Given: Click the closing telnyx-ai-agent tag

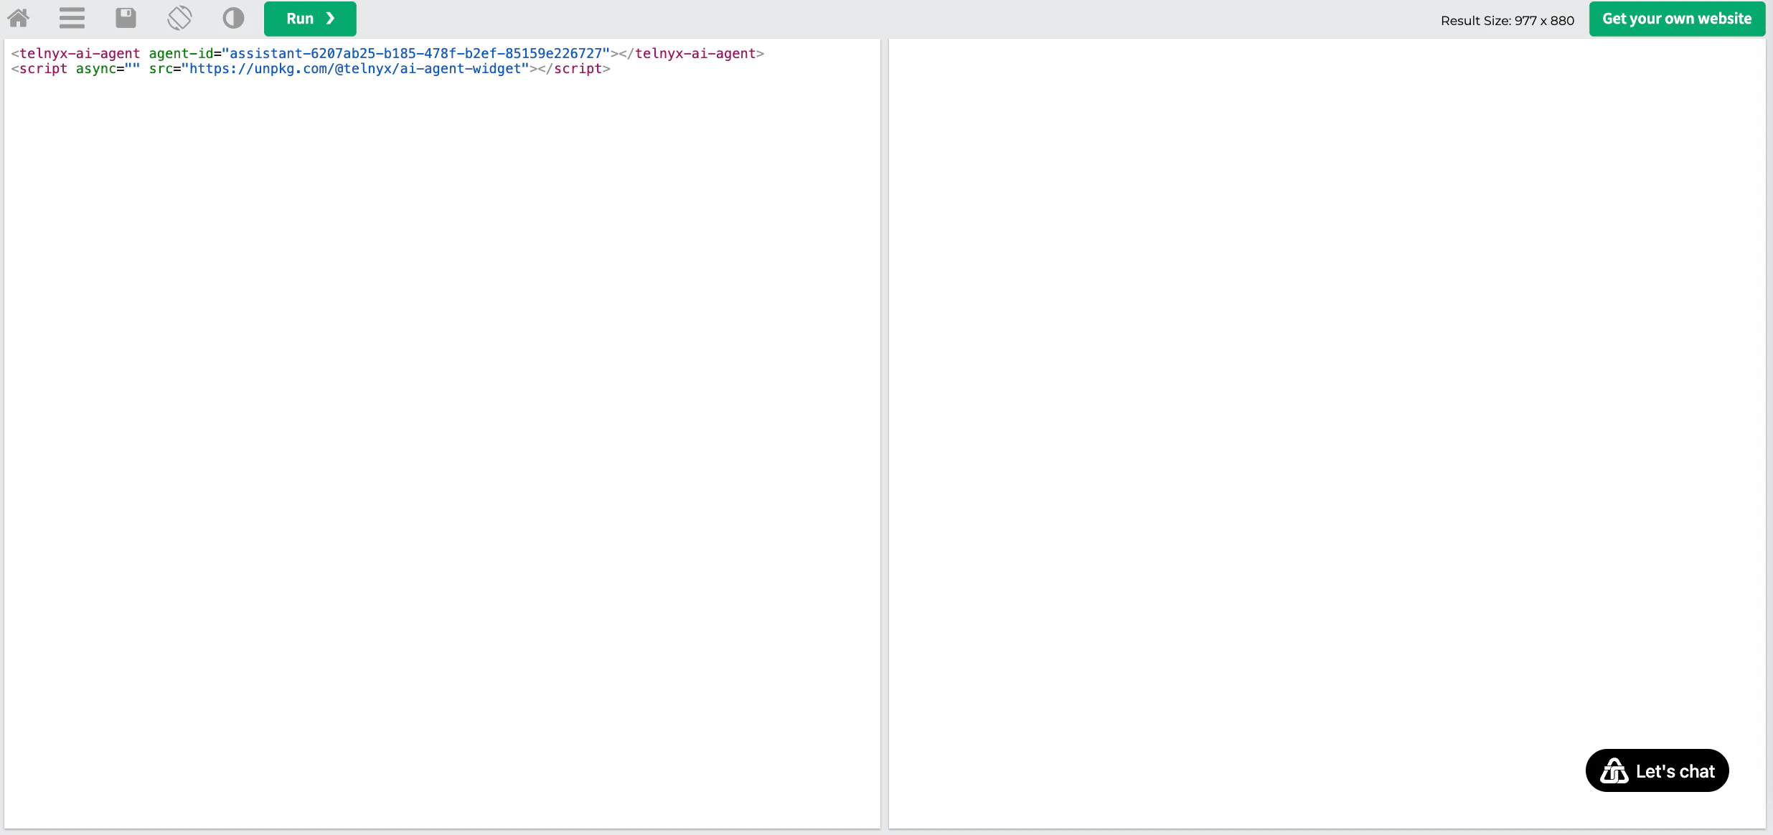Looking at the screenshot, I should point(695,54).
